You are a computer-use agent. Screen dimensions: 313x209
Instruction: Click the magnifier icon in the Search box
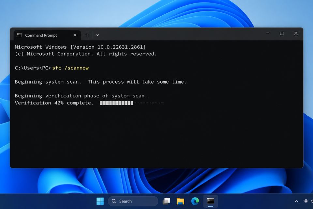[x=114, y=201]
